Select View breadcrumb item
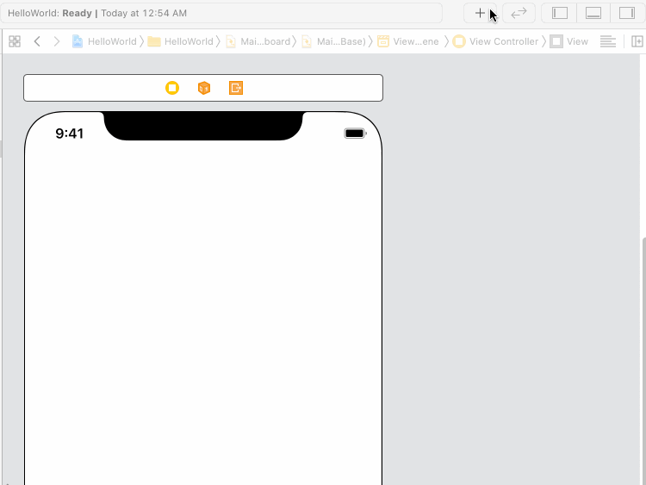The image size is (646, 485). (569, 41)
